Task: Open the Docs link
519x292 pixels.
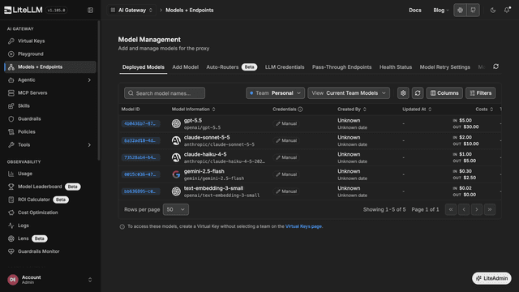Action: pos(414,11)
